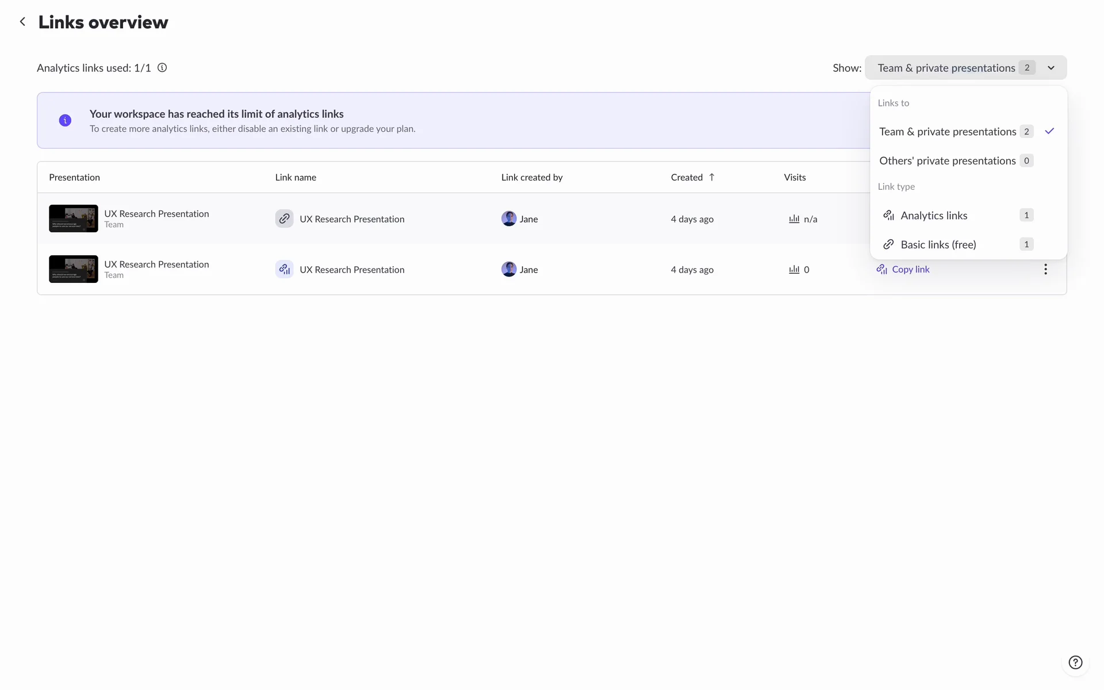Click the visits bar chart icon showing 0
The image size is (1104, 690).
click(x=794, y=269)
